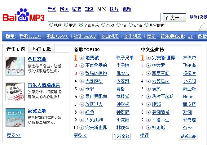Select the 歌词 radio button
Viewport: 207px width, 145px height.
tap(66, 25)
